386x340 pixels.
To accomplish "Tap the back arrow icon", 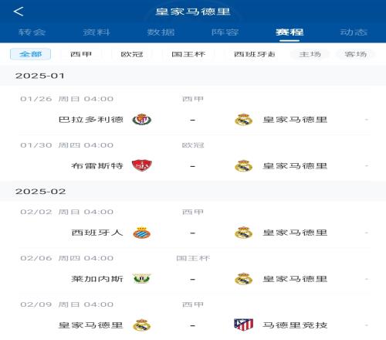I will 19,12.
